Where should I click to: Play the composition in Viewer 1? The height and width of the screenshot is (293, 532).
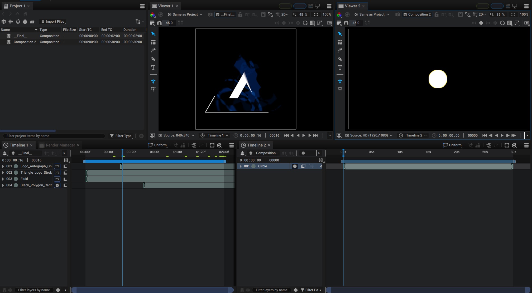coord(304,135)
